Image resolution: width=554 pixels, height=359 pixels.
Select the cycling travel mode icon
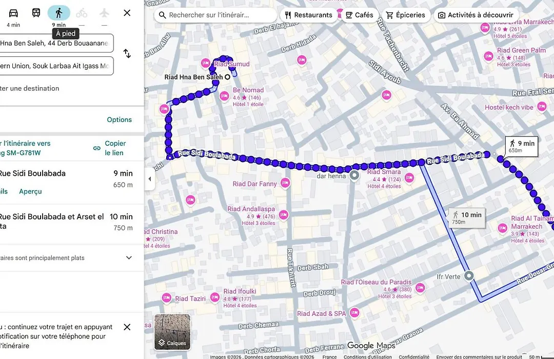click(x=81, y=13)
